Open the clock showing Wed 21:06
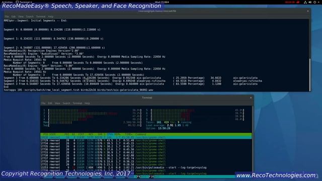 [x=162, y=2]
